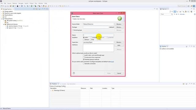Check the Enclosing type checkbox

point(73,30)
